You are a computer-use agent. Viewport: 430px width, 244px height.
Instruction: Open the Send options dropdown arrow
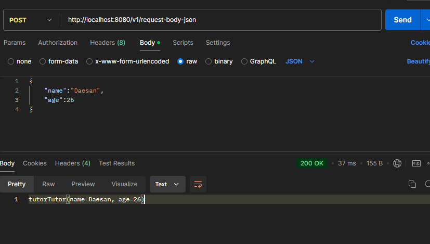click(426, 20)
